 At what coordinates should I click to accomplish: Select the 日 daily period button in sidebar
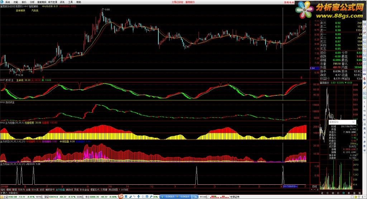click(x=364, y=124)
